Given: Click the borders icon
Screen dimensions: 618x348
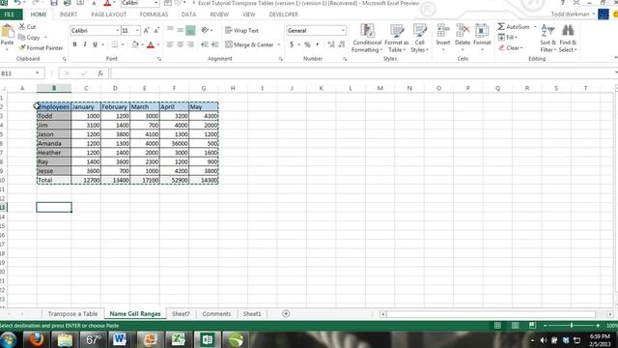Looking at the screenshot, I should [x=115, y=44].
